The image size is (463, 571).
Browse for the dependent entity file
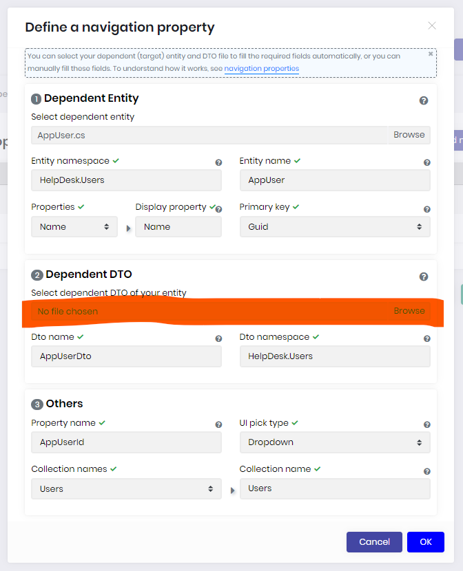[x=409, y=135]
